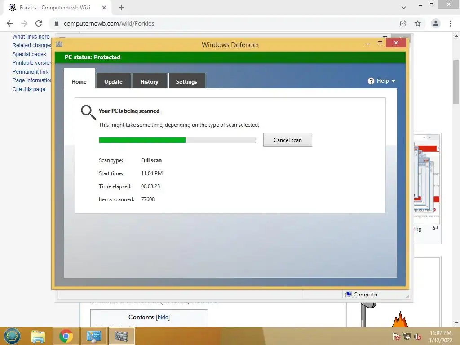Close the Forkies - Computernewb Wiki tab
Viewport: 460px width, 345px height.
pyautogui.click(x=104, y=8)
